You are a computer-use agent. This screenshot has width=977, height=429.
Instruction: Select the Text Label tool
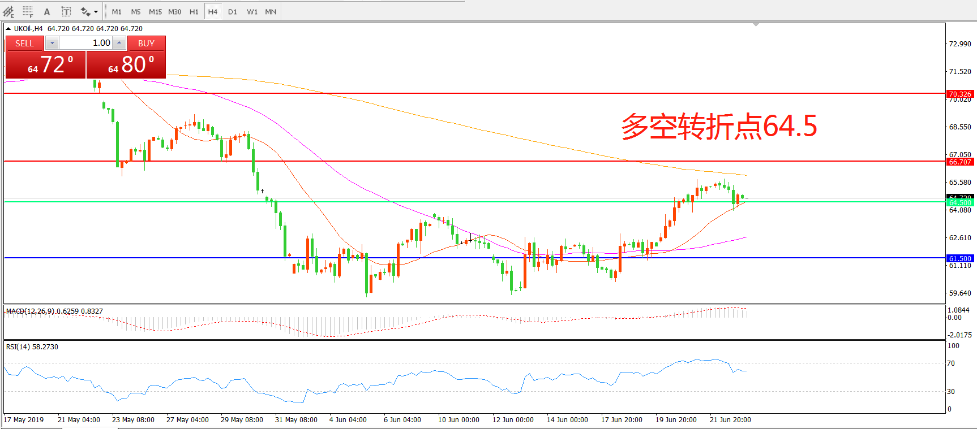[66, 11]
